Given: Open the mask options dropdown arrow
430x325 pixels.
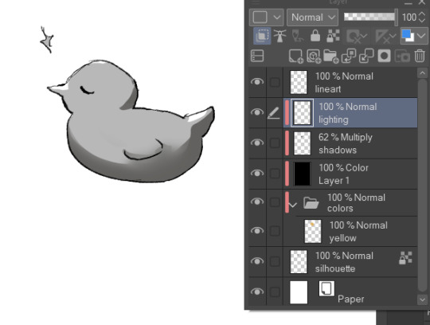Looking at the screenshot, I should [x=364, y=36].
